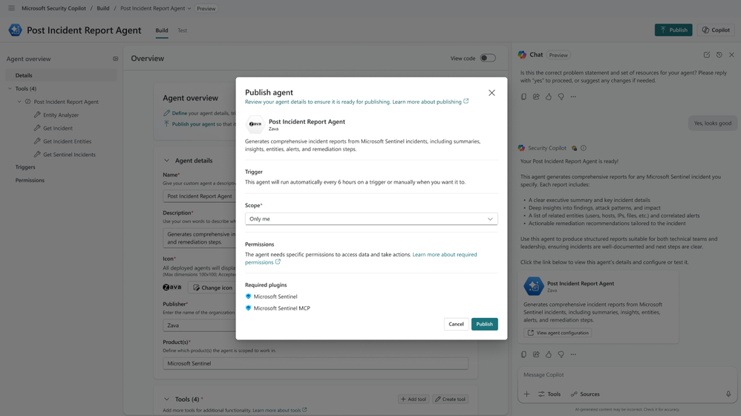741x416 pixels.
Task: Open the Copilot button in the header
Action: (x=716, y=30)
